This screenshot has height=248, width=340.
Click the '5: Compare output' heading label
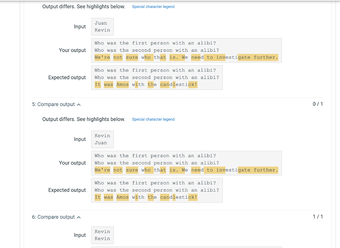(54, 104)
